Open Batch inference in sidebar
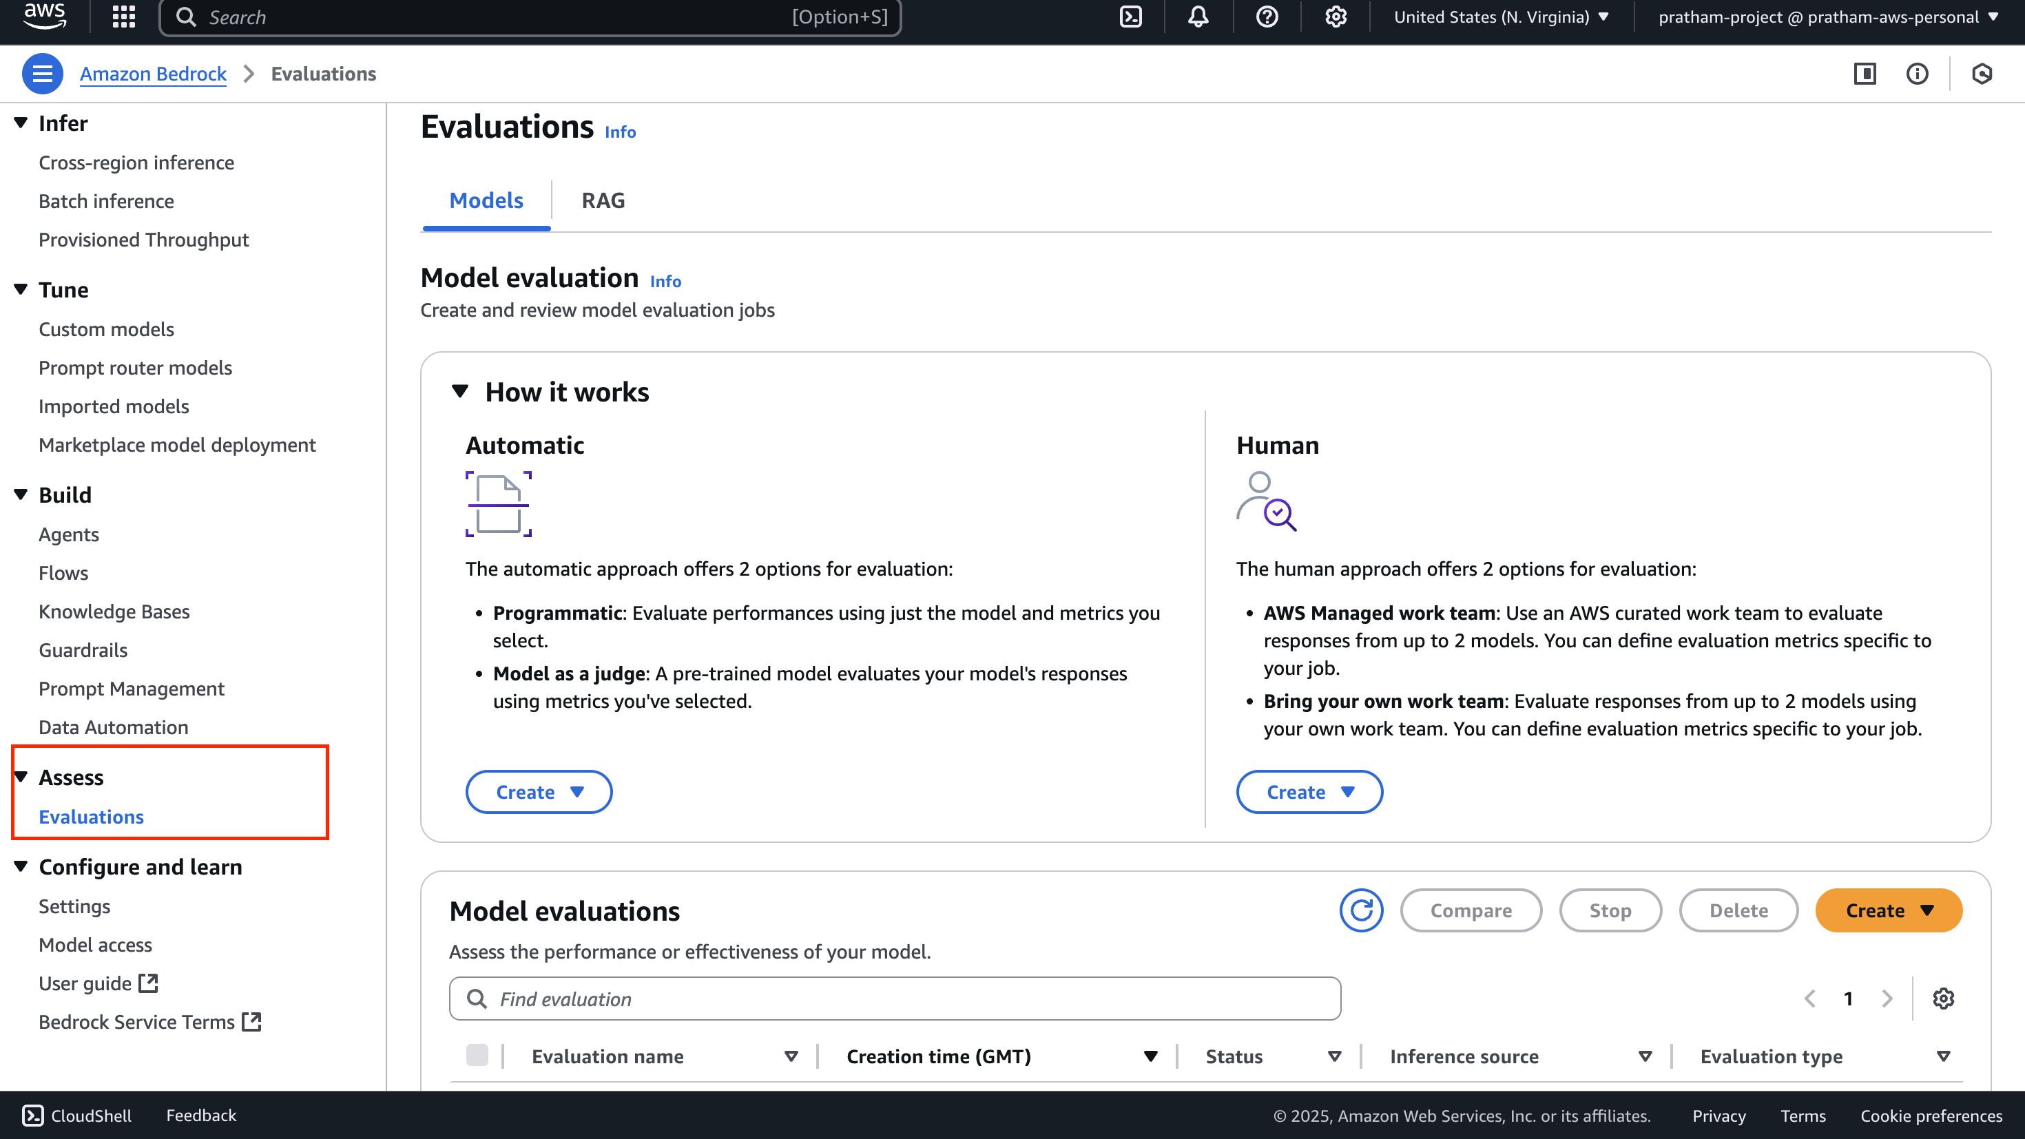The height and width of the screenshot is (1139, 2025). [x=106, y=201]
